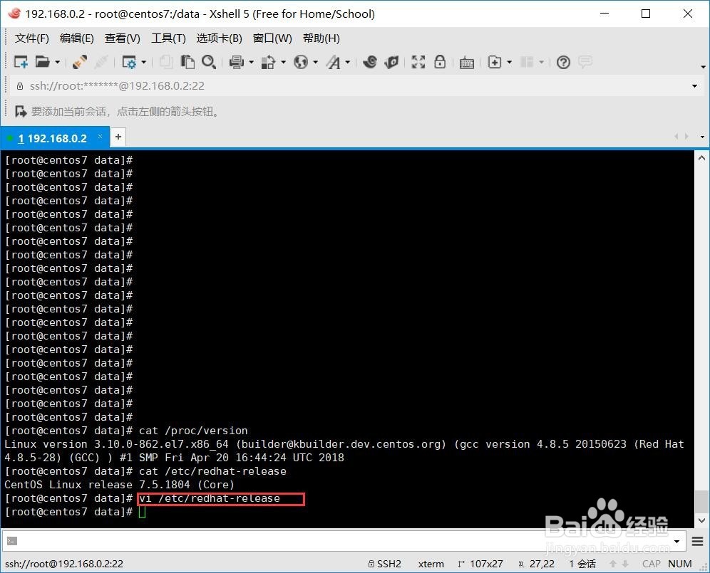Click the Help question mark icon
This screenshot has width=710, height=573.
coord(563,62)
